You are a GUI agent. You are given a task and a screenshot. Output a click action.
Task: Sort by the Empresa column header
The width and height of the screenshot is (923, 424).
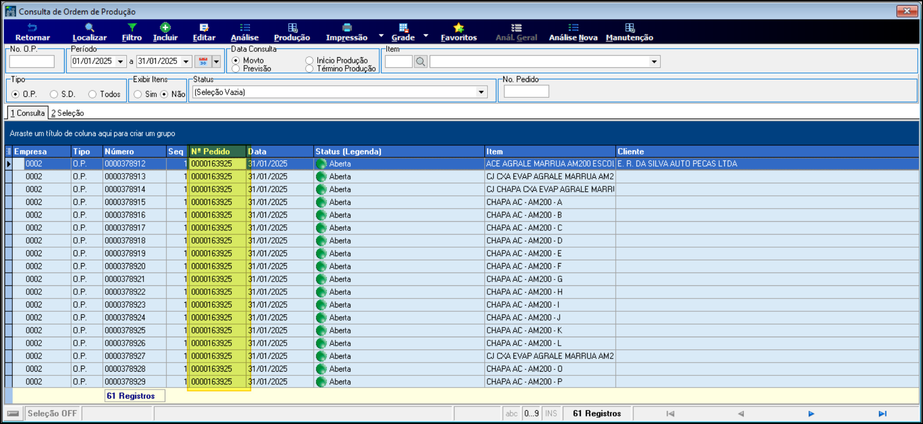tap(42, 151)
